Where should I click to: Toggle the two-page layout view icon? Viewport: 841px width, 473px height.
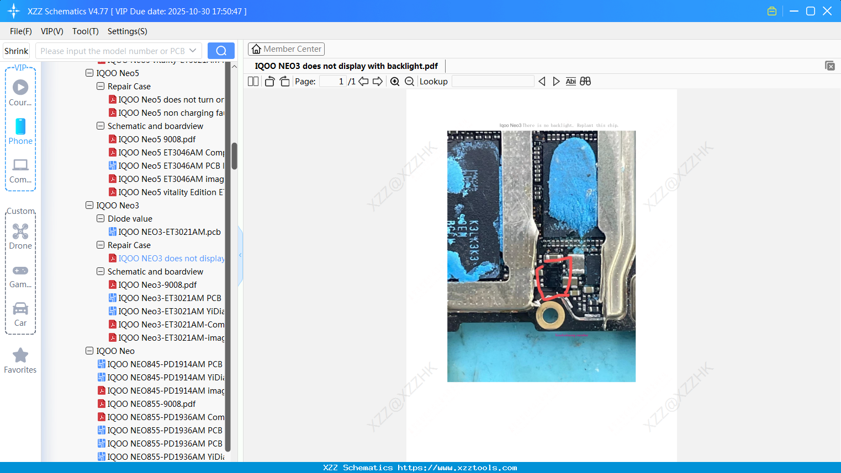click(253, 82)
